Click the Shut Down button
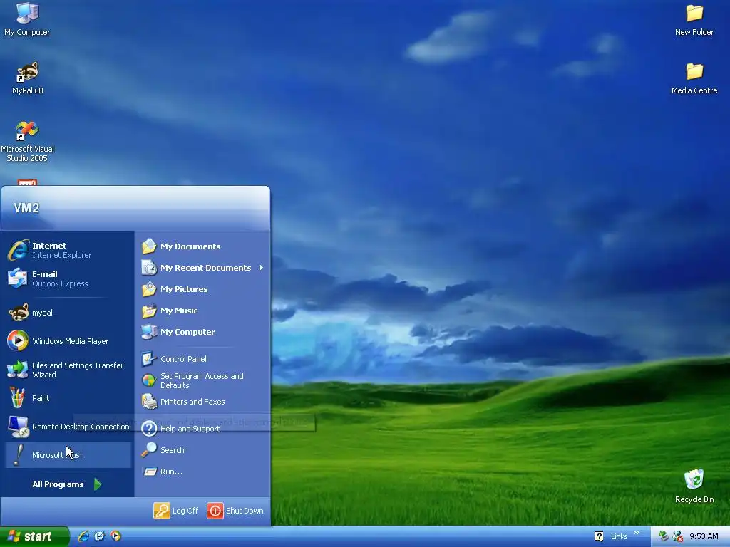The height and width of the screenshot is (547, 730). (235, 511)
